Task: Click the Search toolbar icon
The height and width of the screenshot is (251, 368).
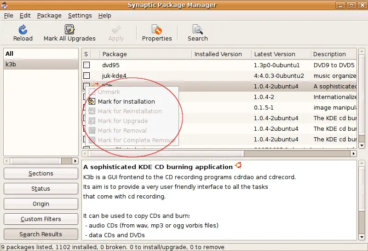Action: coord(198,29)
